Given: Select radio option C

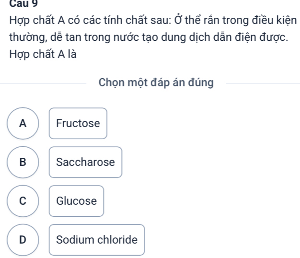Looking at the screenshot, I should point(23,201).
